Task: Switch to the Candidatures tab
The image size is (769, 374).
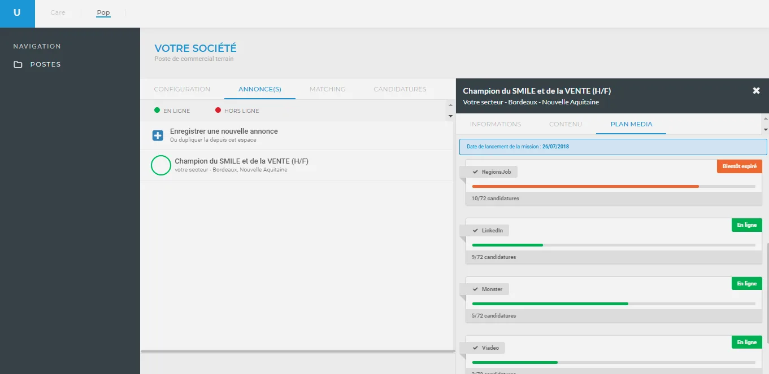Action: point(400,89)
